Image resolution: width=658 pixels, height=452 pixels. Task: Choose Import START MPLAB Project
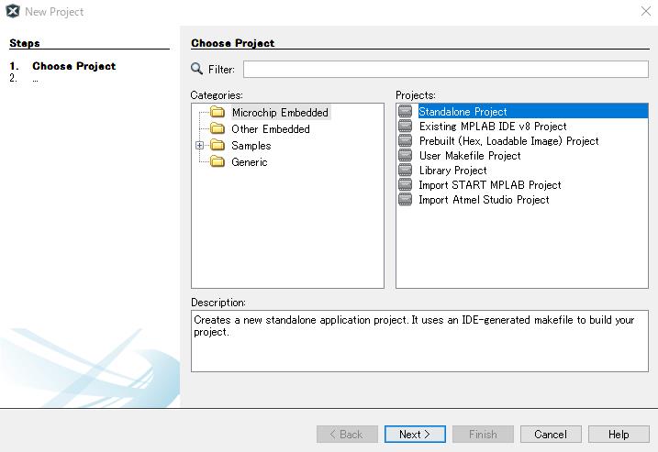coord(490,185)
